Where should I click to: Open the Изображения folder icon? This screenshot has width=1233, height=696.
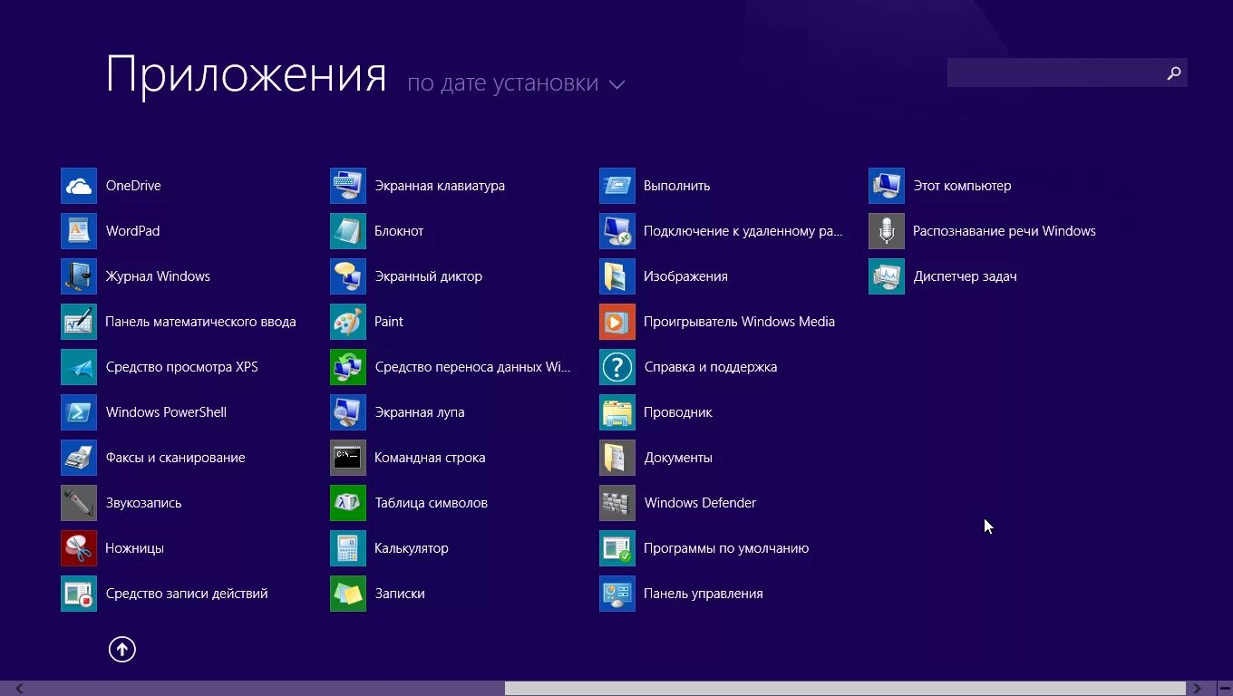(617, 276)
